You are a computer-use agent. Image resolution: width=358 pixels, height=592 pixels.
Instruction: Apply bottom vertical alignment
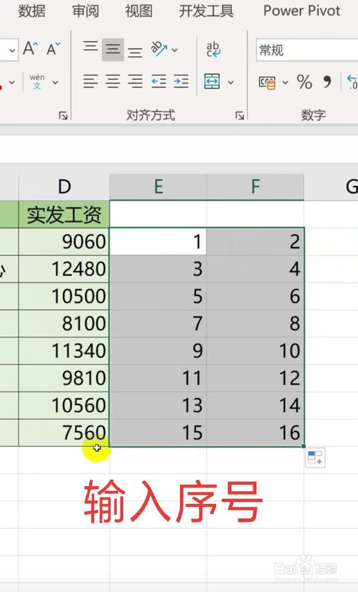(x=135, y=50)
